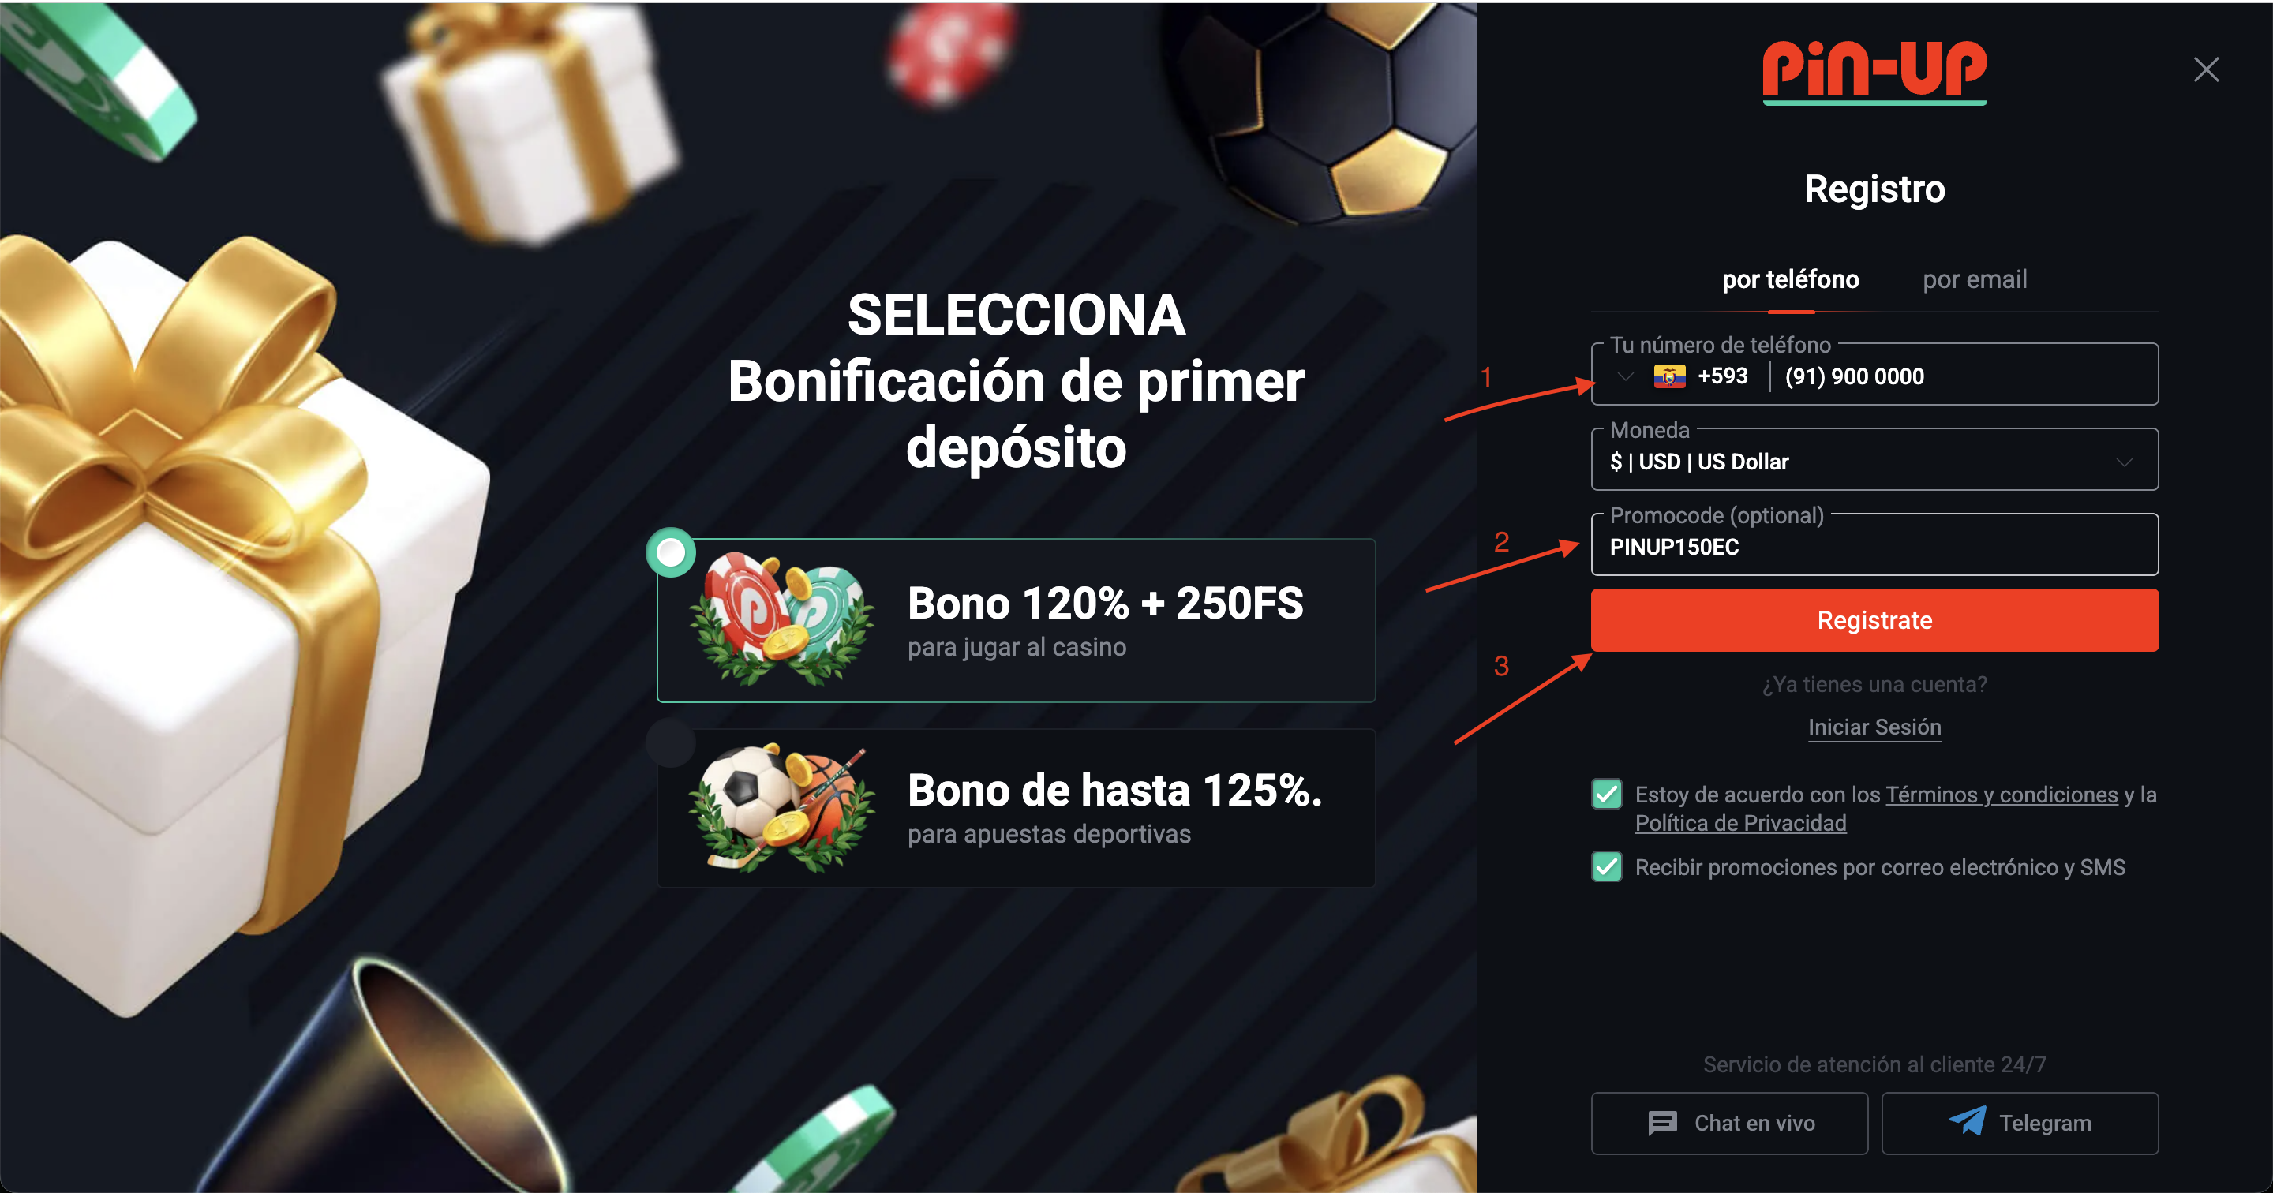The width and height of the screenshot is (2273, 1193).
Task: Close the registration panel with X
Action: point(2206,69)
